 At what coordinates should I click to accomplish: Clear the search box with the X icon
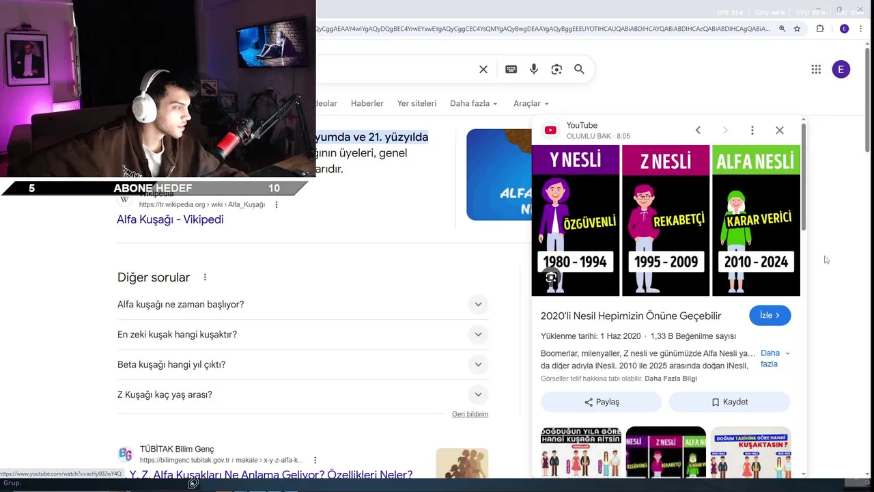click(483, 69)
